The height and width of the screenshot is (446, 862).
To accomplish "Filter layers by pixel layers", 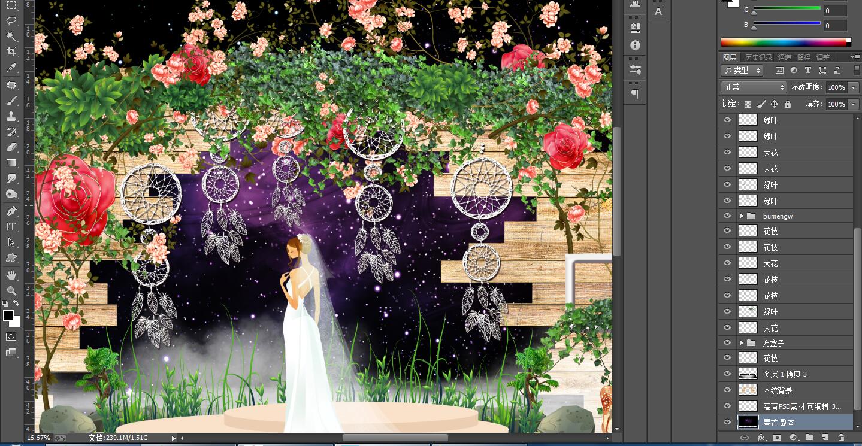I will tap(779, 71).
